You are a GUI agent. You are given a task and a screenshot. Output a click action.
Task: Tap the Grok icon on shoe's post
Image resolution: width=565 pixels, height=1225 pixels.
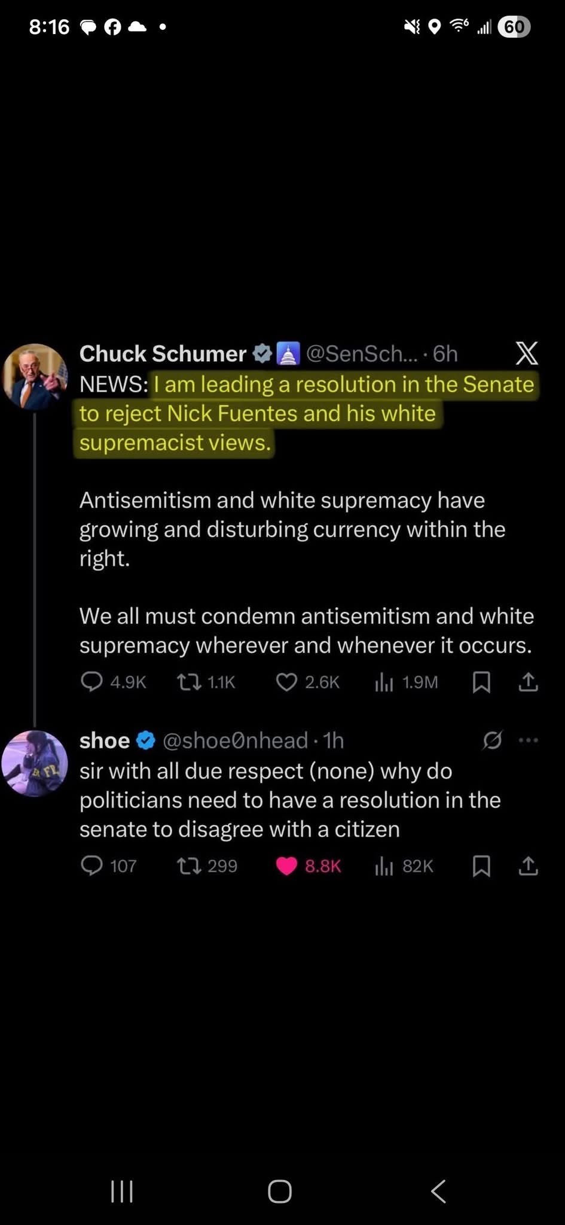[492, 741]
